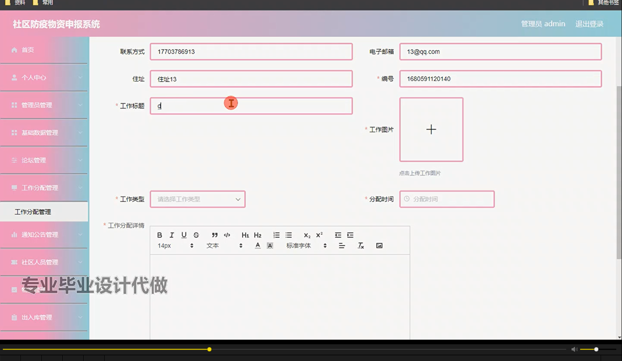Image resolution: width=622 pixels, height=361 pixels.
Task: Toggle the ordered list formatting
Action: (x=276, y=235)
